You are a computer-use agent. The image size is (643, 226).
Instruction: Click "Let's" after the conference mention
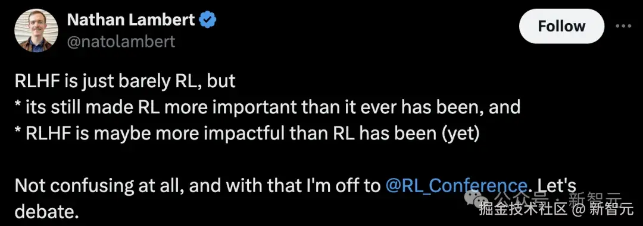click(x=557, y=185)
